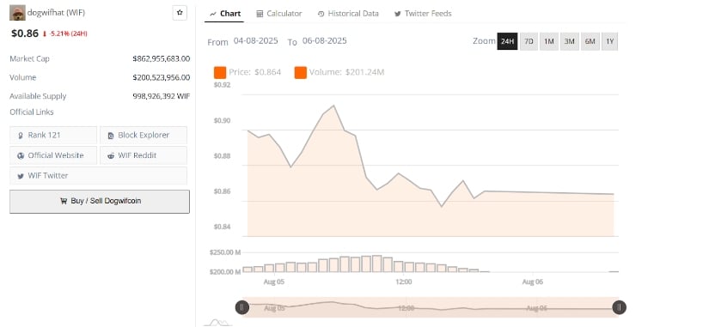The width and height of the screenshot is (709, 327).
Task: Click the Official Links label
Action: coord(32,112)
